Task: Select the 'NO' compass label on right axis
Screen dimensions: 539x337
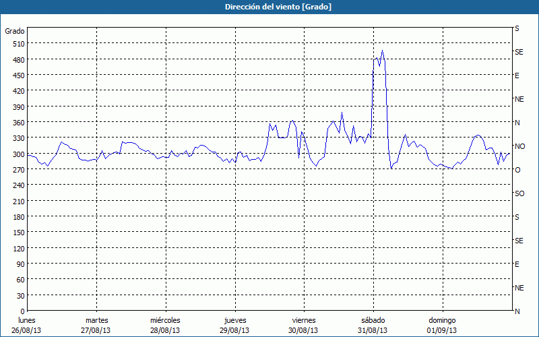Action: pos(519,146)
